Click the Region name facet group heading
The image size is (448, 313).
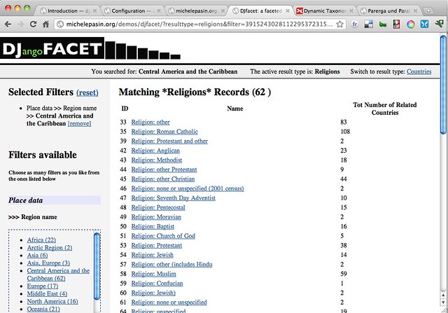click(x=33, y=217)
